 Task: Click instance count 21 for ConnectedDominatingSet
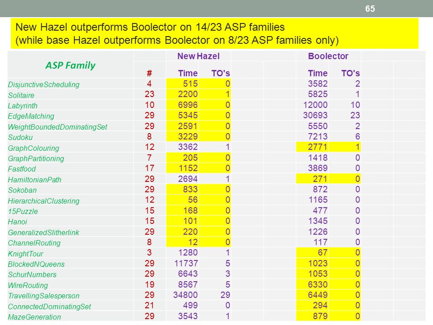point(149,306)
